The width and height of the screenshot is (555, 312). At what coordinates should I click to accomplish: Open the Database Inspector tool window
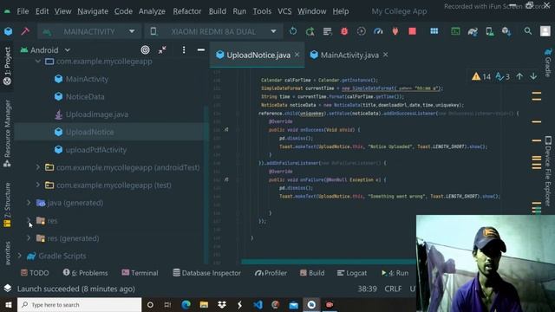point(206,273)
